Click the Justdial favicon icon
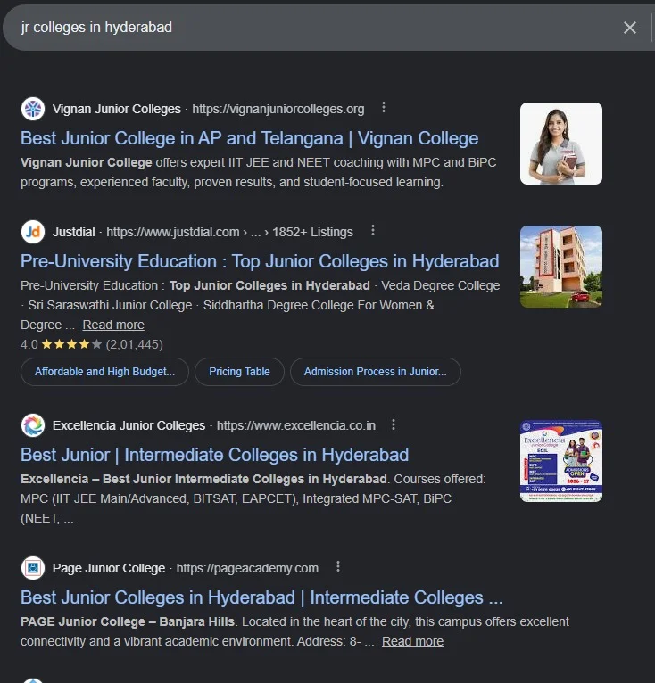This screenshot has width=655, height=683. pos(33,232)
